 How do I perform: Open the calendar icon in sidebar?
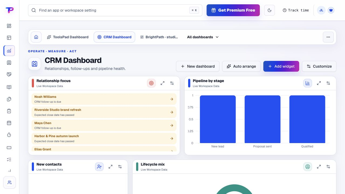point(9,123)
